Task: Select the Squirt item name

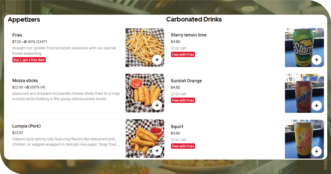Action: (x=177, y=127)
